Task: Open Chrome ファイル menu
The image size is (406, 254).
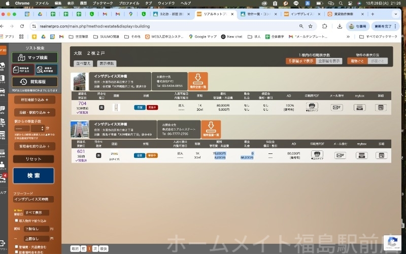Action: pos(42,4)
